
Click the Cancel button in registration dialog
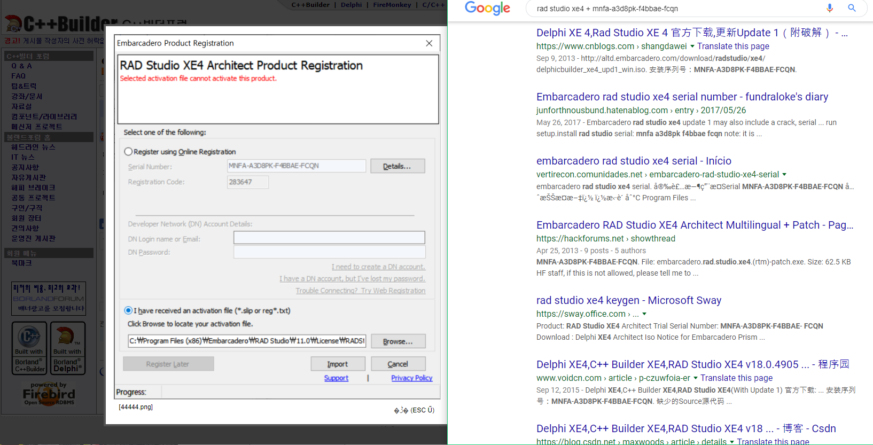397,364
